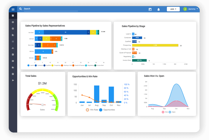Click the dashboard grid icon in sidebar
209x140 pixels.
point(13,16)
